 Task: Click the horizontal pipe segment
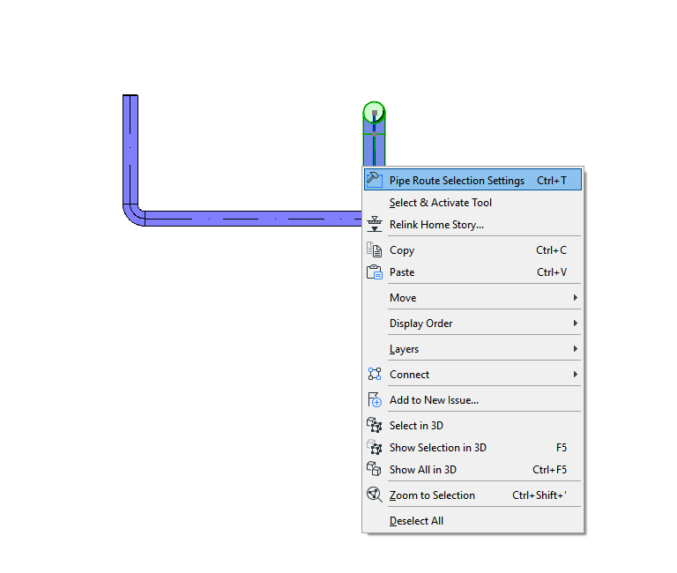point(253,219)
